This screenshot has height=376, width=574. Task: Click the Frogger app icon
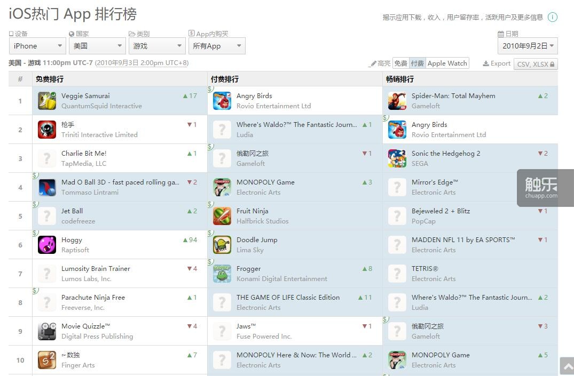(222, 274)
